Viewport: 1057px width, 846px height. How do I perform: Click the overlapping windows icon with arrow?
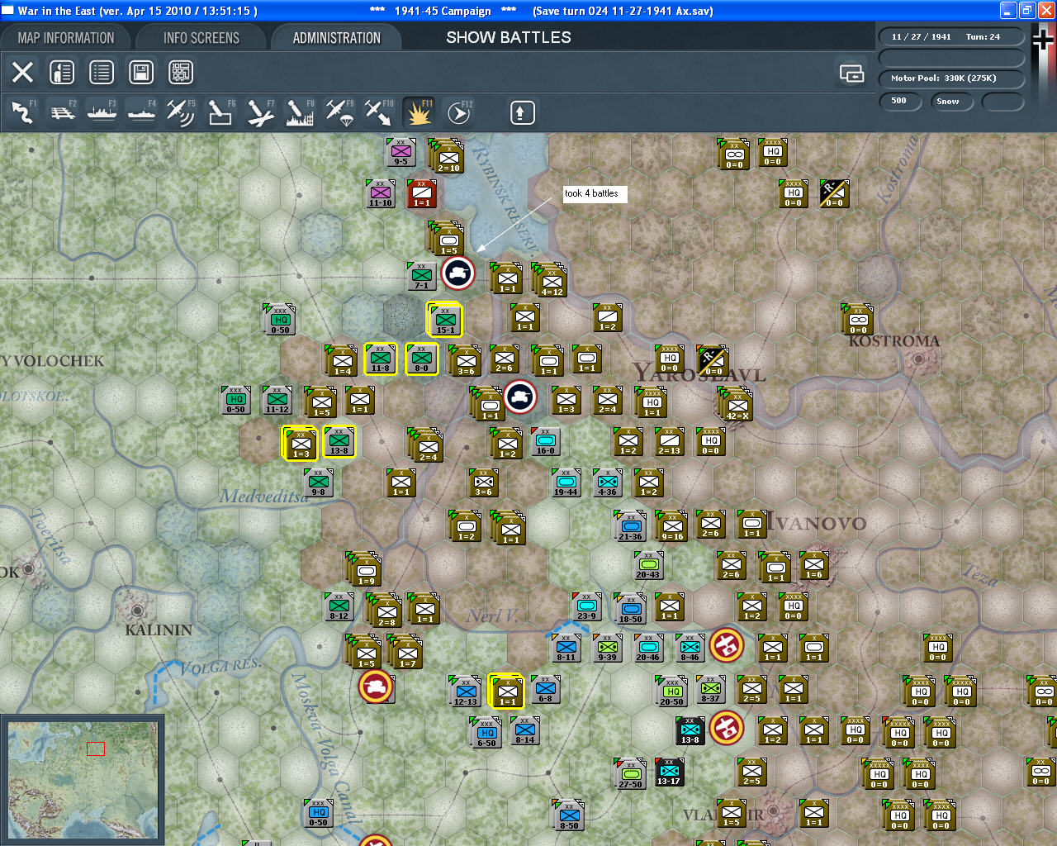[x=851, y=74]
